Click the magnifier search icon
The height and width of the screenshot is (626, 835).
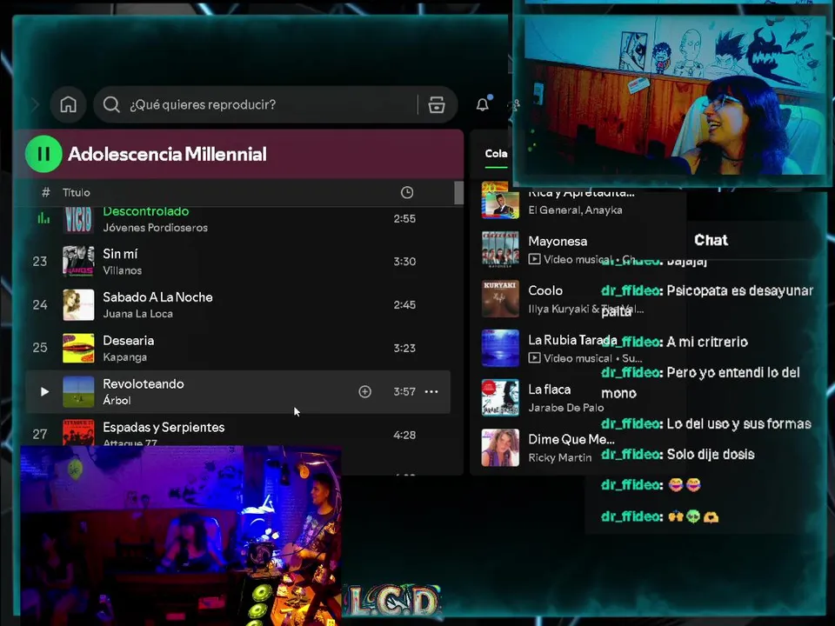click(111, 104)
